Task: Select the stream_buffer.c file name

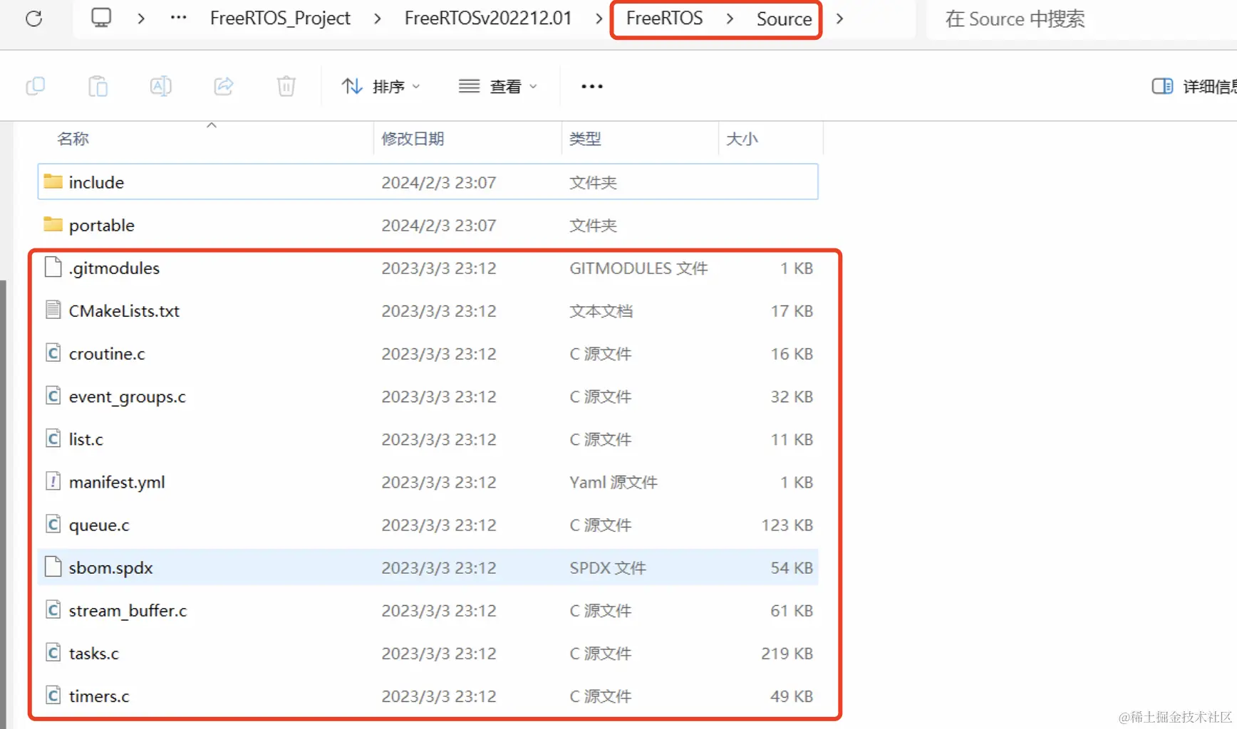Action: 128,610
